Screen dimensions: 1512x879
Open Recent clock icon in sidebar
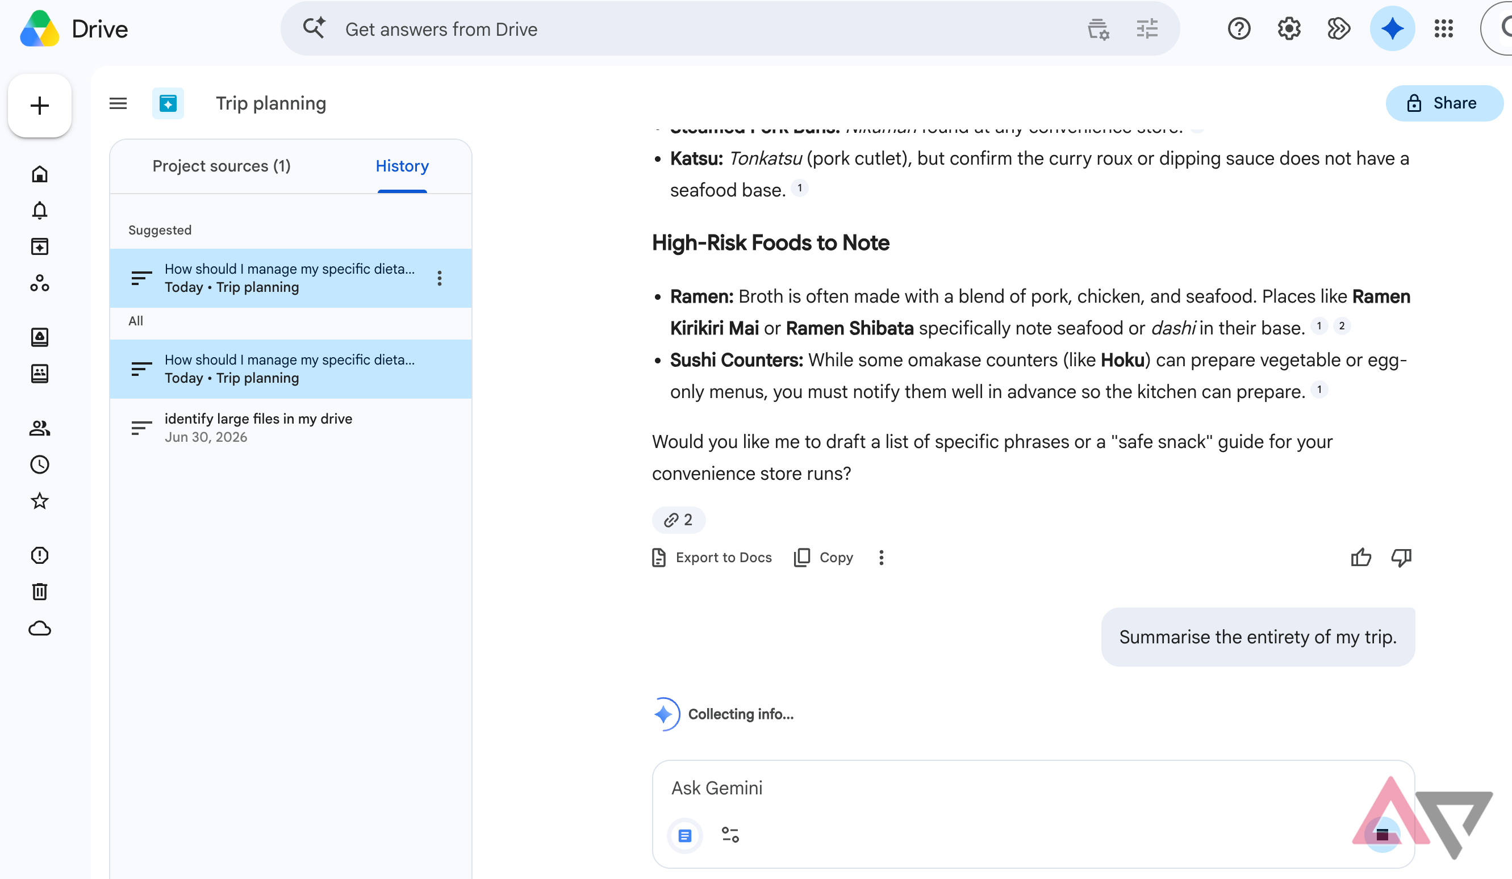[40, 464]
